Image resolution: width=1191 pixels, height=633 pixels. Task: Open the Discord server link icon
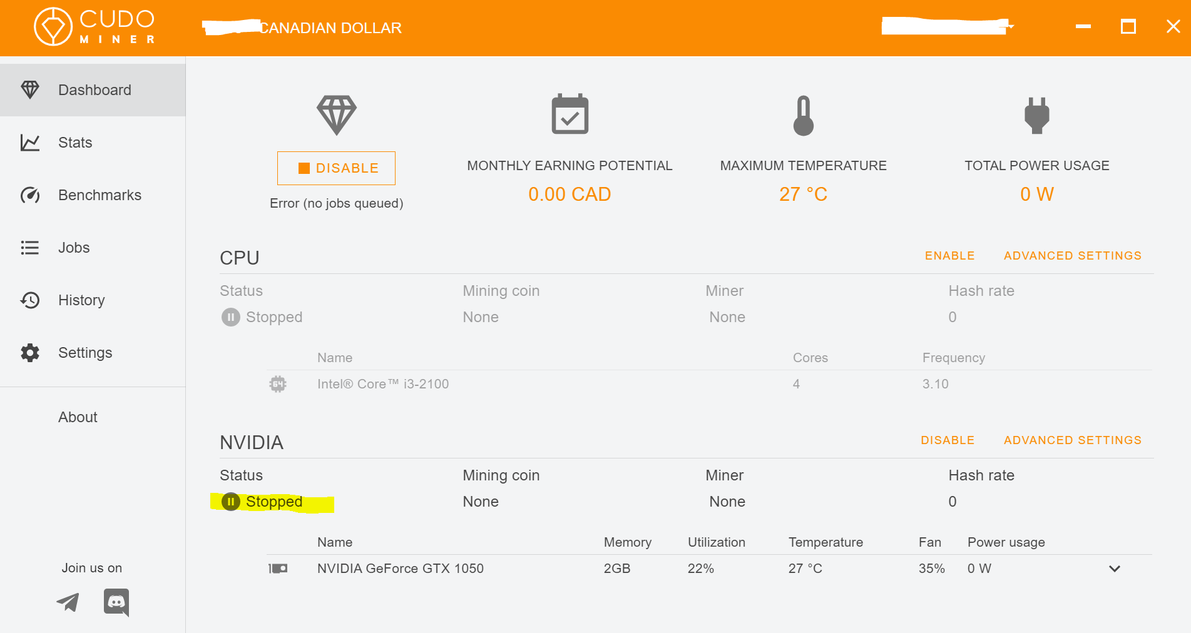click(x=116, y=602)
